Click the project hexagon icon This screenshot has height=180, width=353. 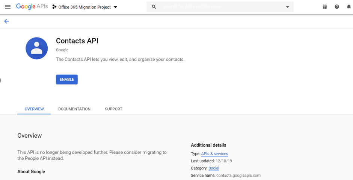pos(54,7)
